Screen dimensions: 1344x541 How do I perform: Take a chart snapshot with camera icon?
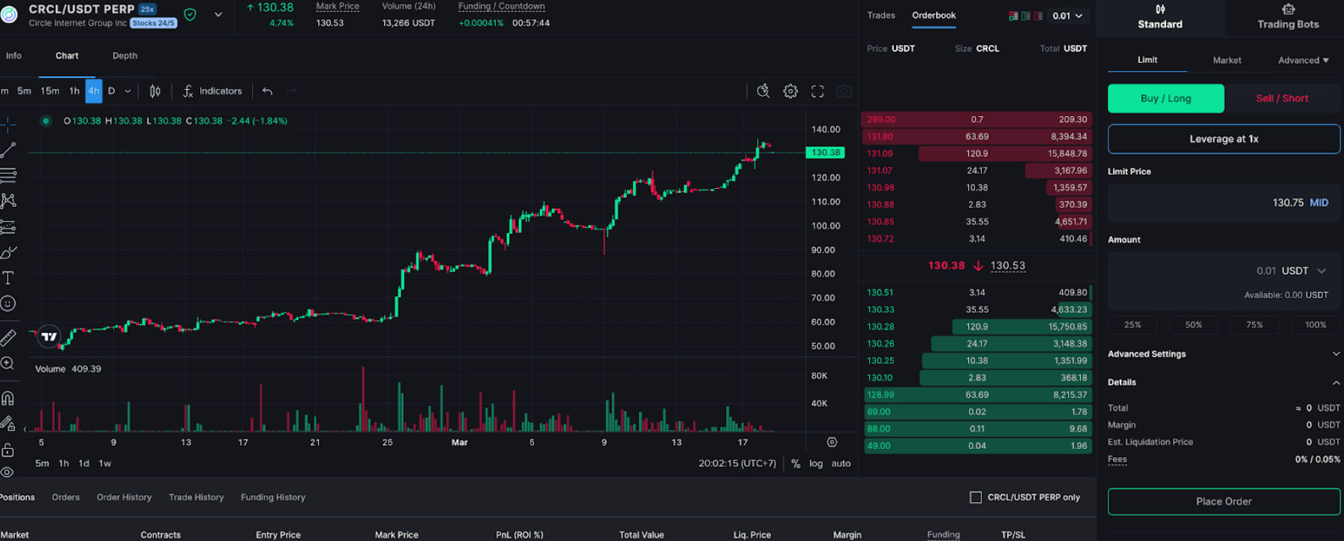844,91
